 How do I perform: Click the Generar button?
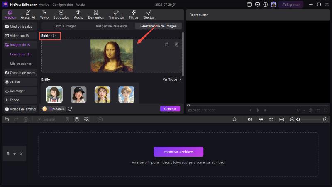170,109
